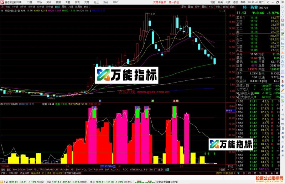The image size is (285, 184).
Task: Open the 数据 menu
Action: 58,2
